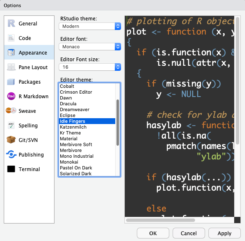
Task: Open the RStudio theme dropdown showing Modern
Action: (90, 26)
